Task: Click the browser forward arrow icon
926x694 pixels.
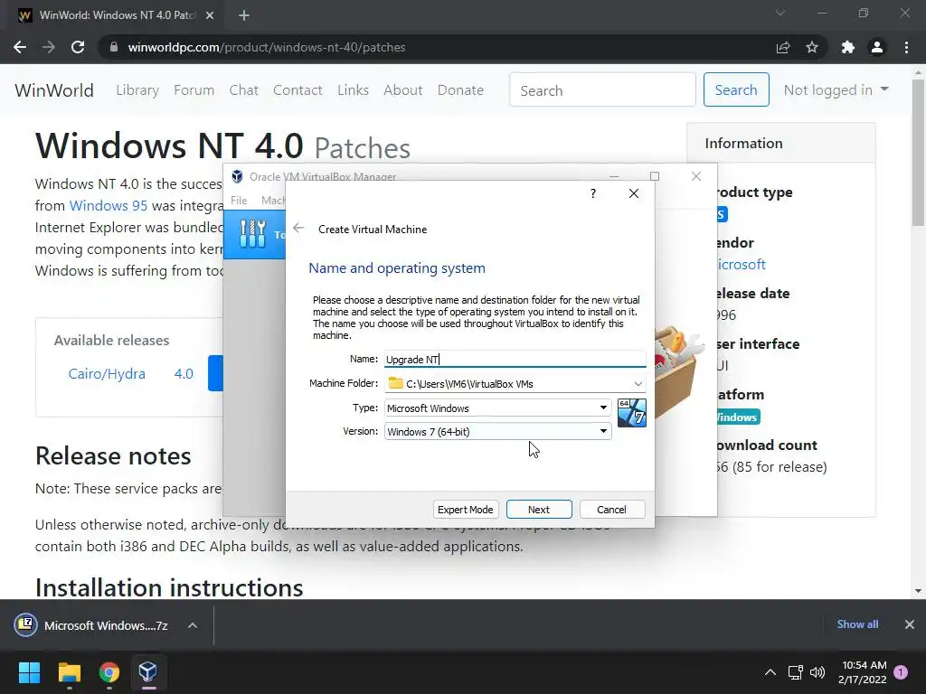Action: (49, 47)
